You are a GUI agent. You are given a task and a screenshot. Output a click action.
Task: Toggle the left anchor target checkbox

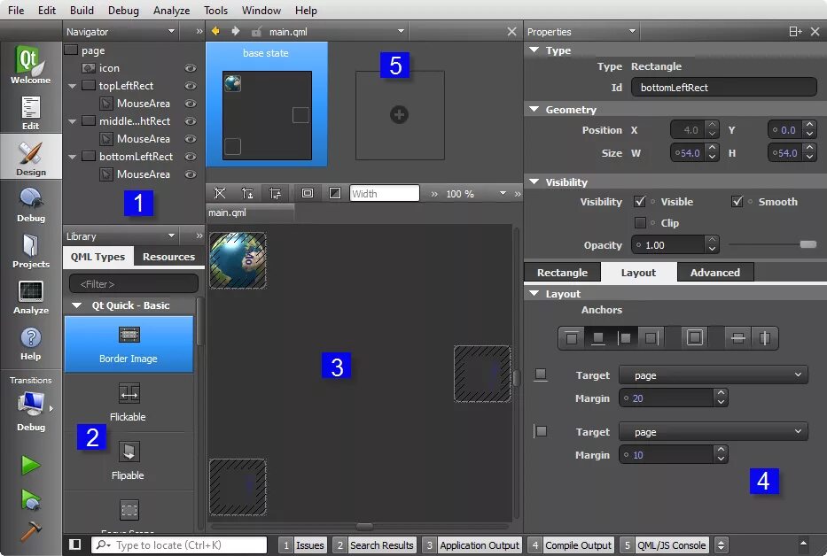(x=541, y=431)
